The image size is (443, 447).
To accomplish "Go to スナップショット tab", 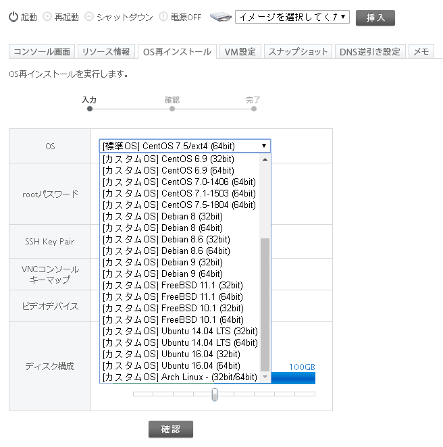I will pos(298,51).
